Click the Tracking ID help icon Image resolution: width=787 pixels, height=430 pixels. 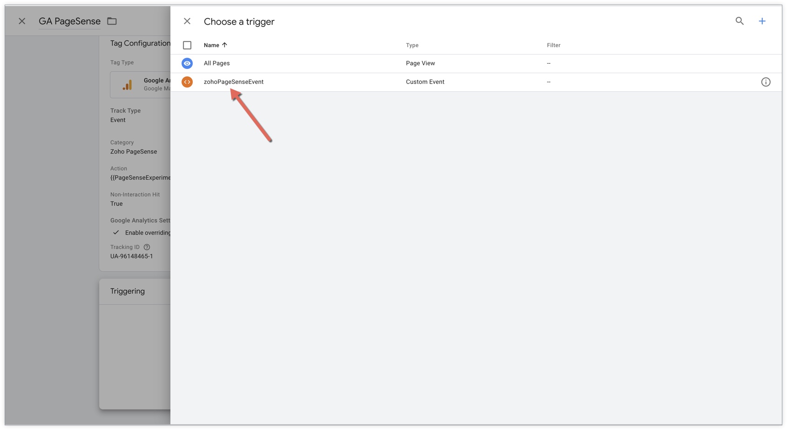tap(147, 247)
